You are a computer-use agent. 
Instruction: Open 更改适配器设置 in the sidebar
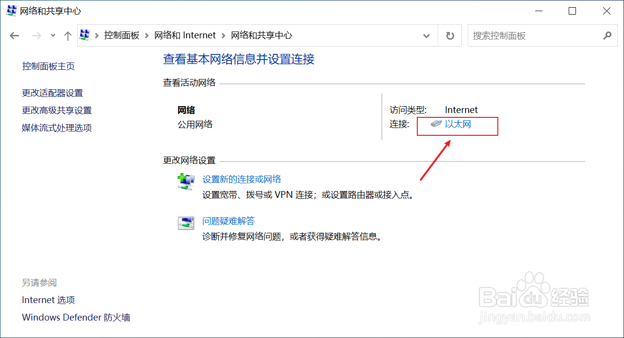coord(57,93)
